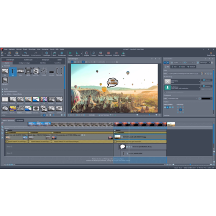This screenshot has width=216, height=216.
Task: Click the timeline horizontal scrollbar
Action: point(90,165)
